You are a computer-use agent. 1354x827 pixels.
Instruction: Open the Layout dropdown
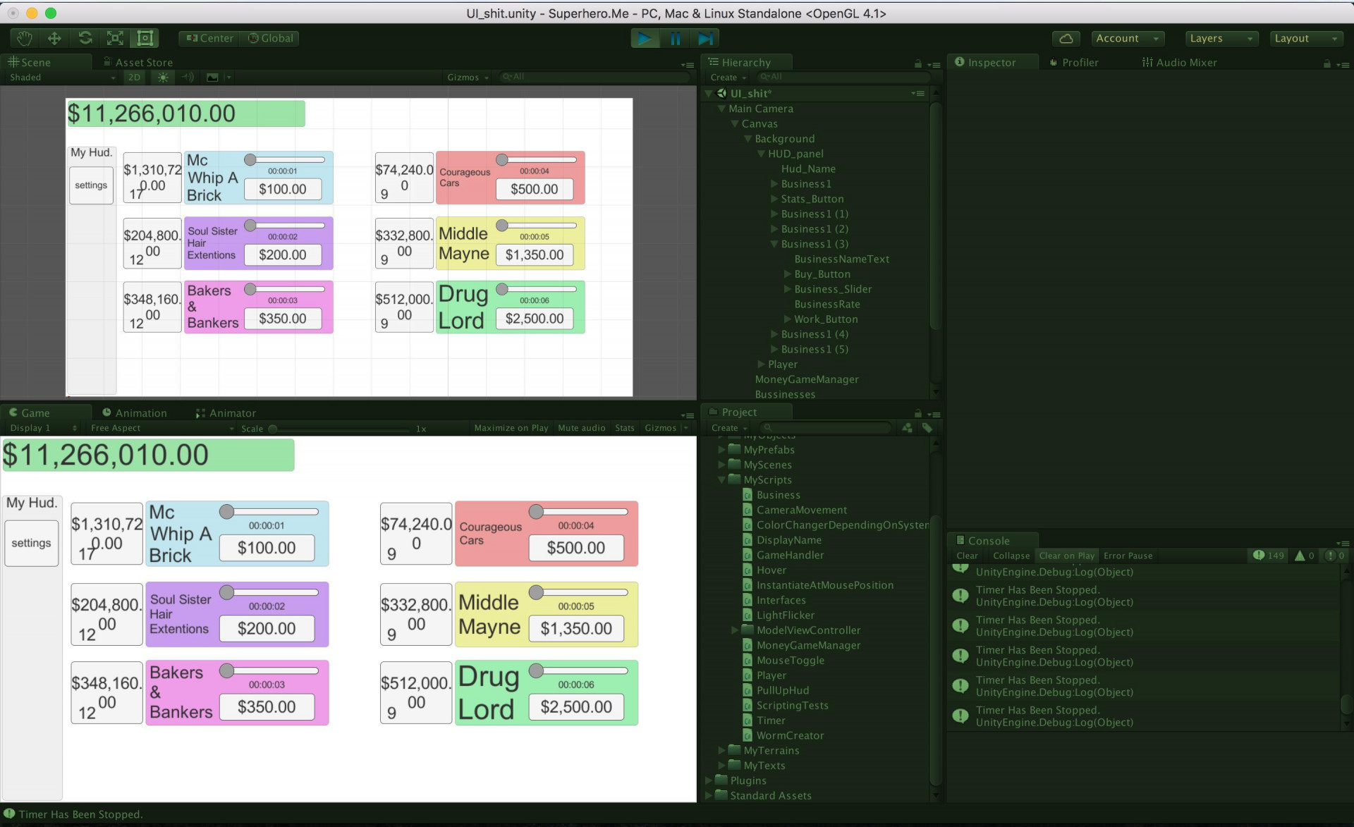pyautogui.click(x=1306, y=38)
